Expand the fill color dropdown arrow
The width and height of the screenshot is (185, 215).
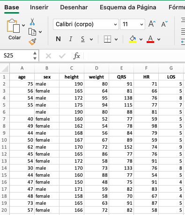coord(141,39)
